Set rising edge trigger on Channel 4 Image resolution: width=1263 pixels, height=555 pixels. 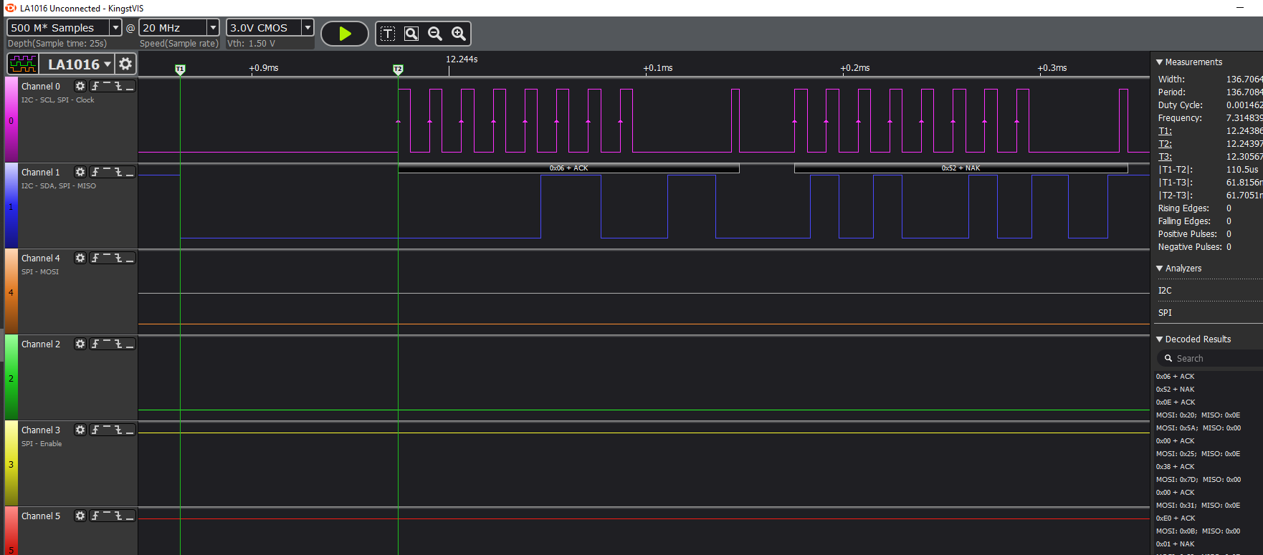click(95, 258)
